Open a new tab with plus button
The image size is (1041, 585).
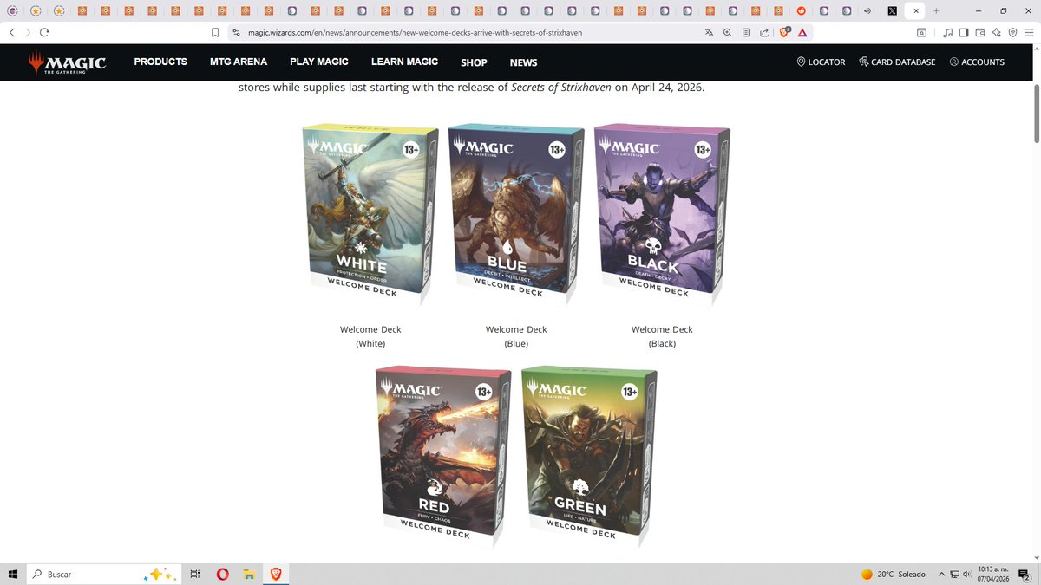click(937, 10)
